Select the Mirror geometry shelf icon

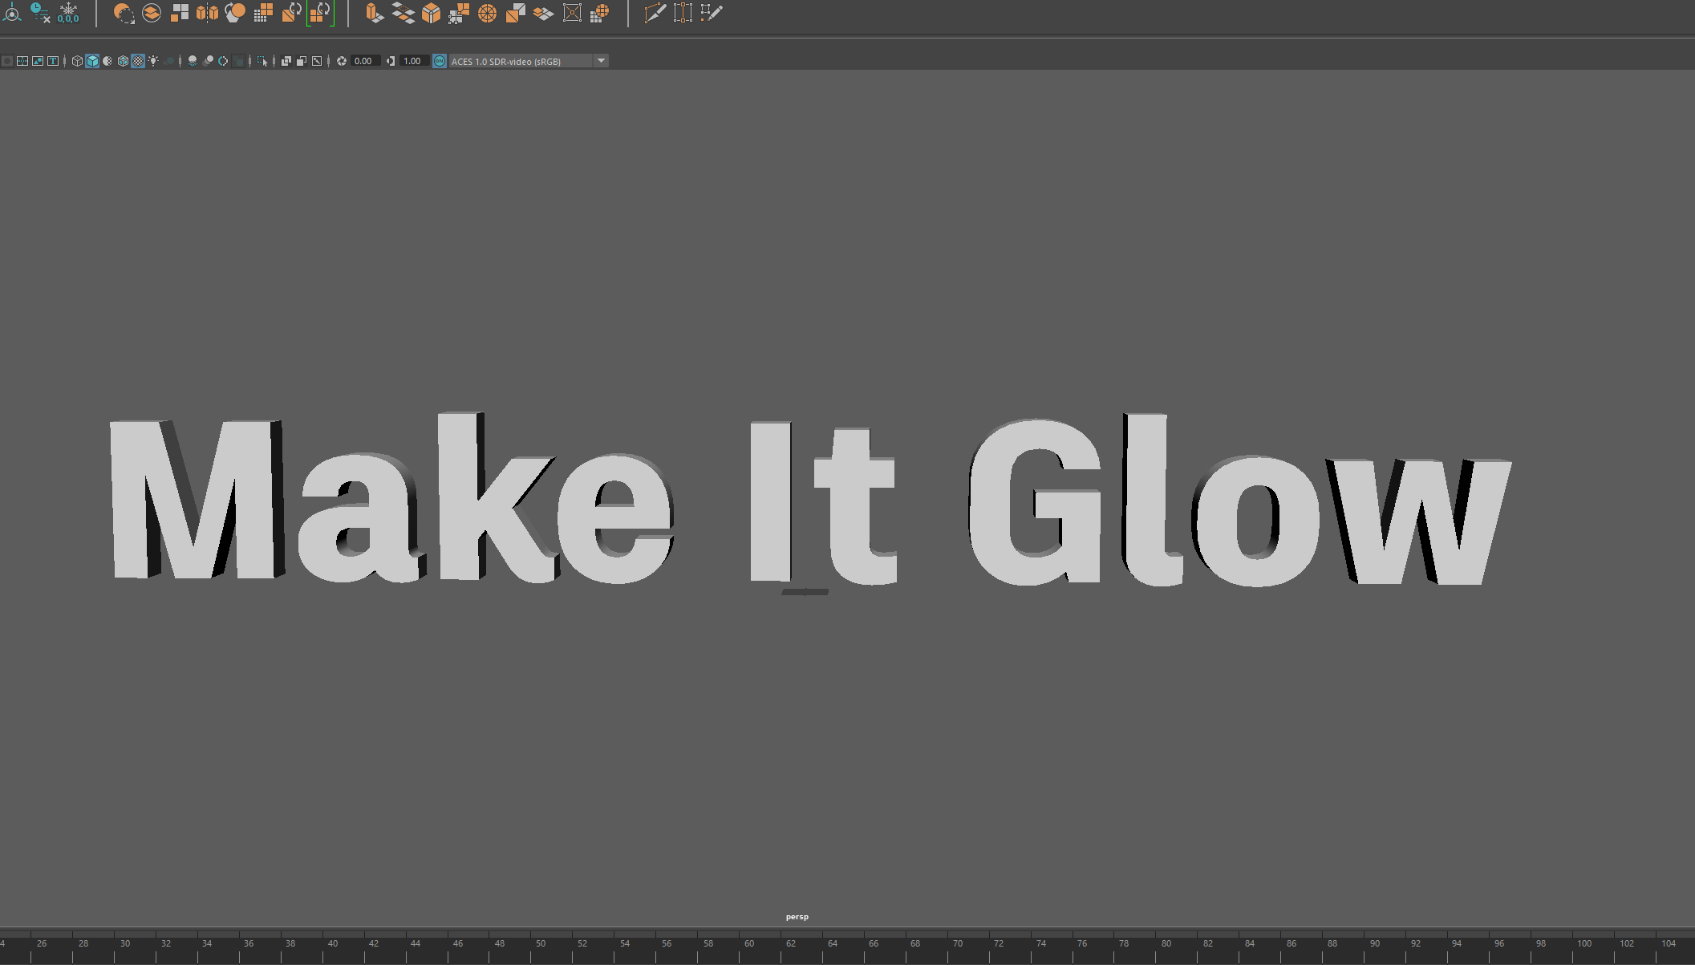click(207, 13)
